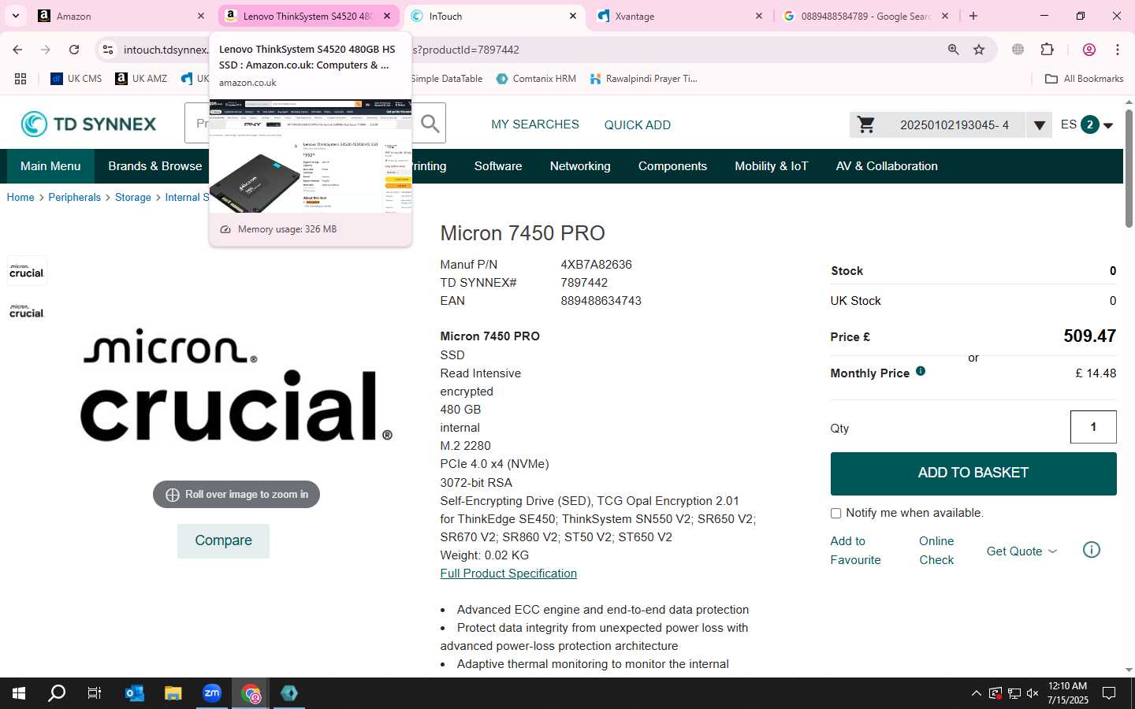Image resolution: width=1135 pixels, height=709 pixels.
Task: Open the Chrome profile icon
Action: coord(1089,50)
